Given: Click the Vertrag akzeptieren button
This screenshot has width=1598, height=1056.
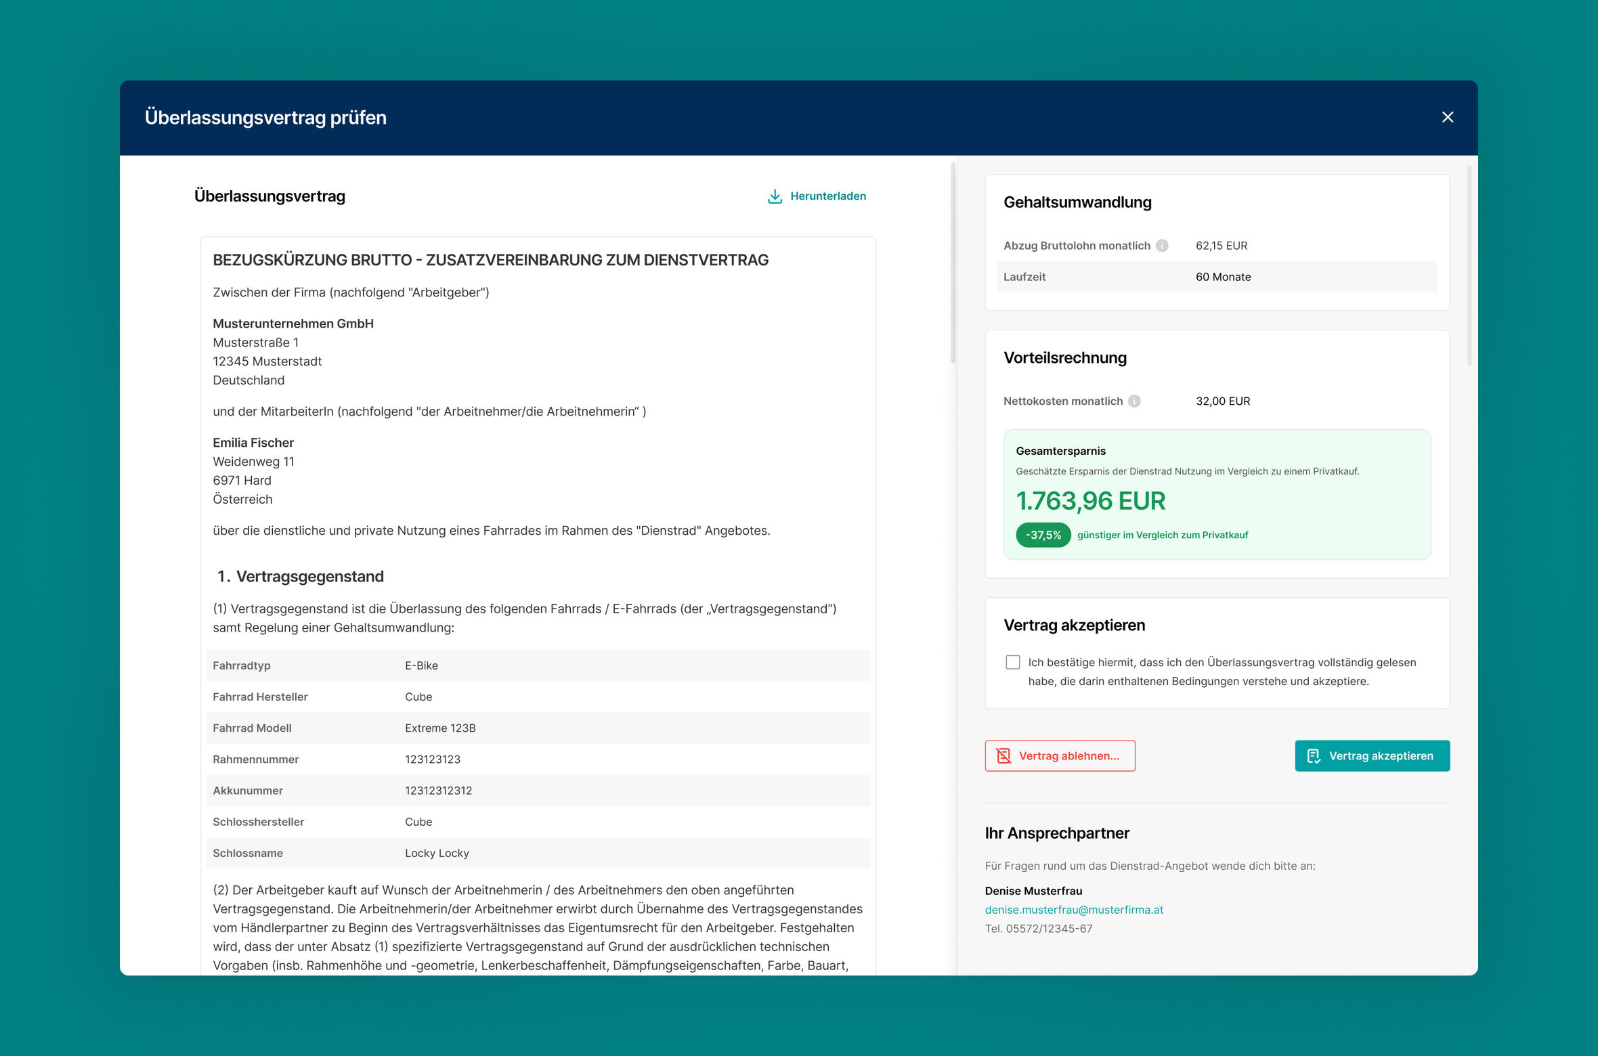Looking at the screenshot, I should coord(1372,755).
